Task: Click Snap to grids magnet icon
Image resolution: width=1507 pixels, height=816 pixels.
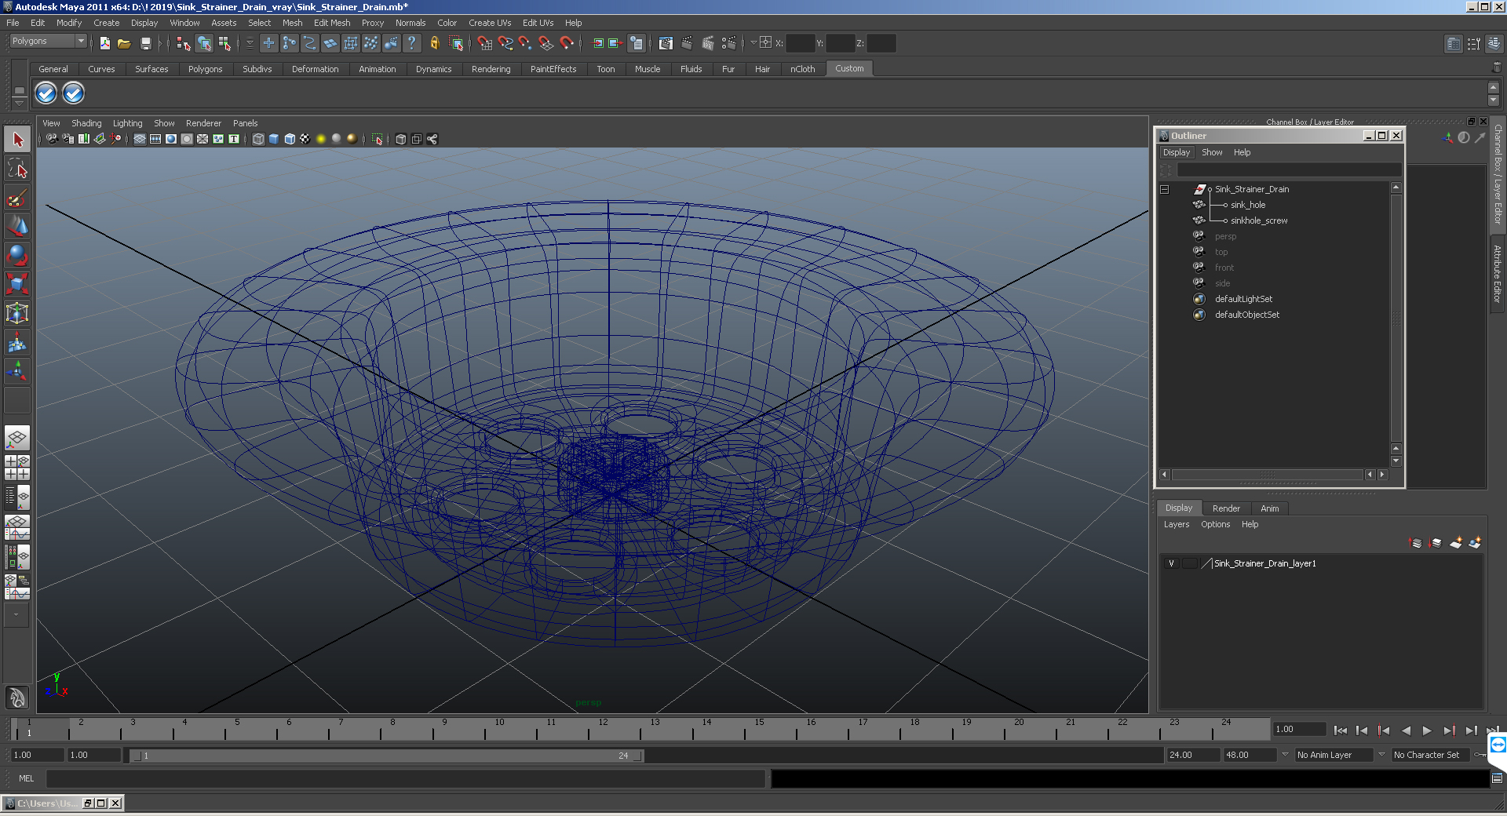Action: coord(485,43)
